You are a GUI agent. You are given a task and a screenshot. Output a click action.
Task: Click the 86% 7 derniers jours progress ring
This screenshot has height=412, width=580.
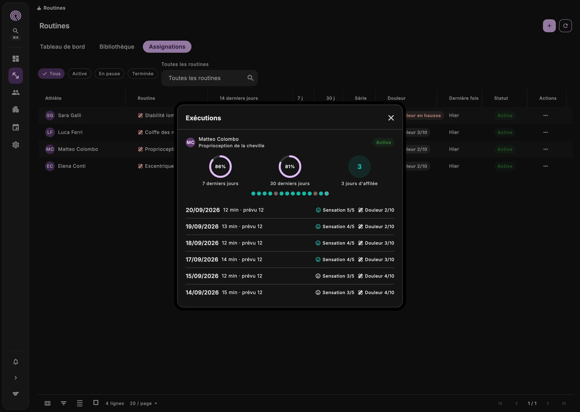point(220,167)
